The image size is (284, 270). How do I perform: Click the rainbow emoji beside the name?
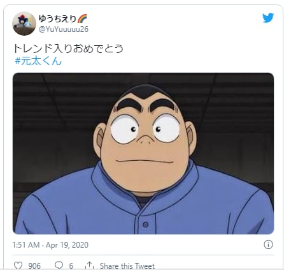click(82, 19)
